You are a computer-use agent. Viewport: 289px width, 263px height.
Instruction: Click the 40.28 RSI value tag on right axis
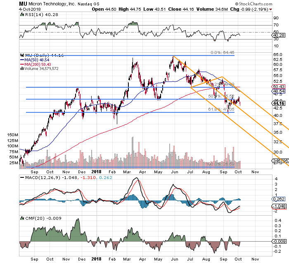coord(279,35)
